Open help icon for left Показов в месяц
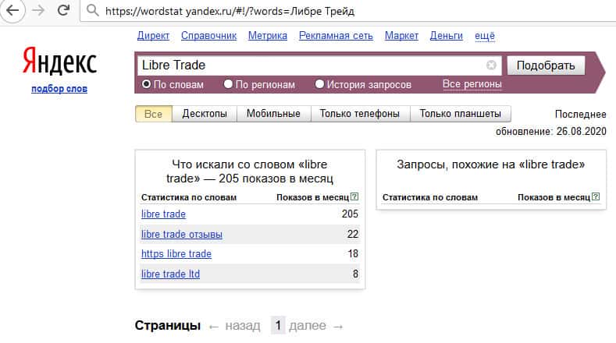 pos(354,196)
